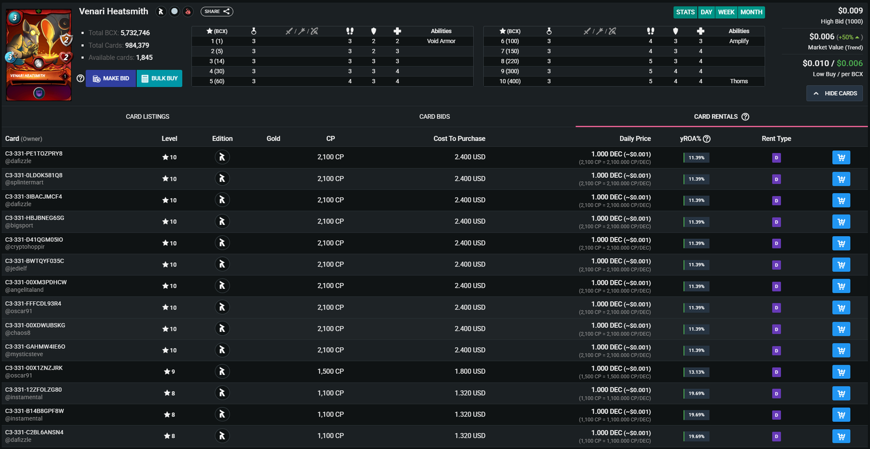Select the Month chart range button
Image resolution: width=870 pixels, height=449 pixels.
[751, 12]
